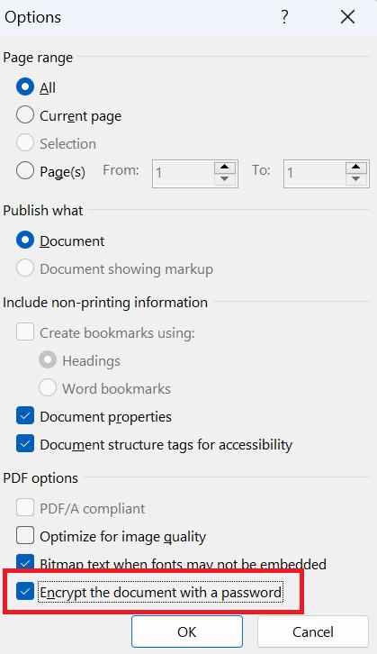
Task: Decrease the From page number spinner
Action: [225, 179]
